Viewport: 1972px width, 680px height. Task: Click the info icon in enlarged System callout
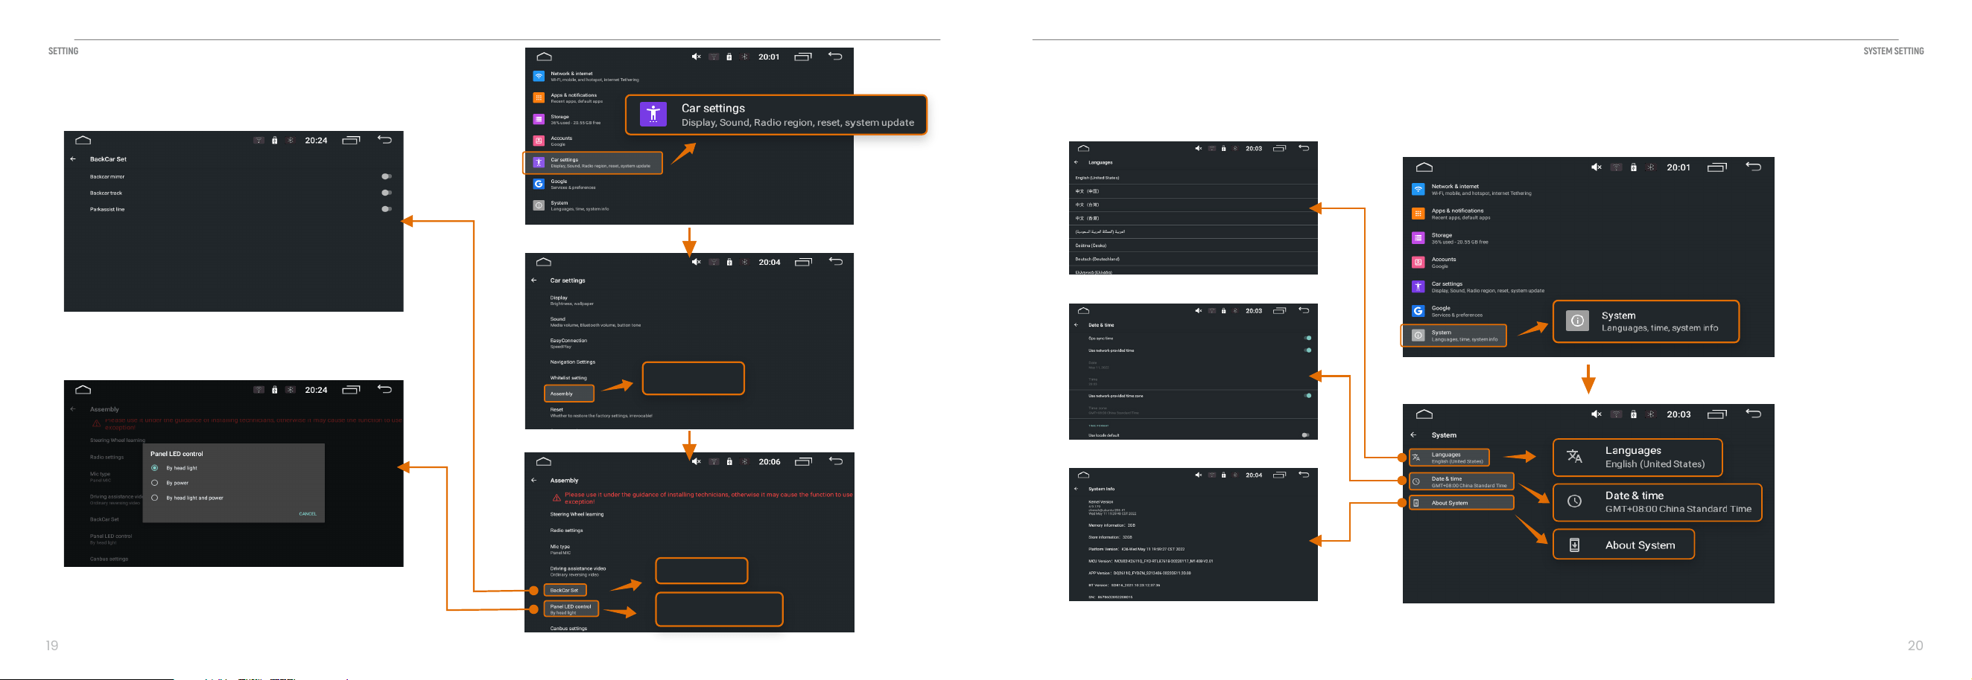point(1577,321)
